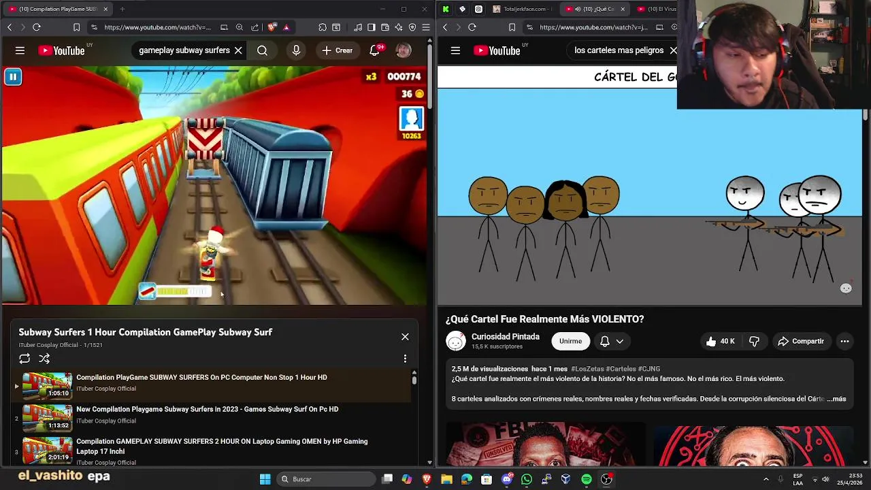Click the left browser URL address field

point(157,27)
